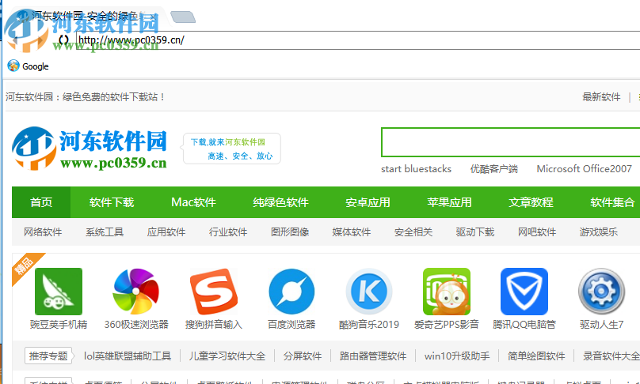Go to the 游戏娱乐 category
Viewport: 640px width, 384px height.
(x=598, y=232)
